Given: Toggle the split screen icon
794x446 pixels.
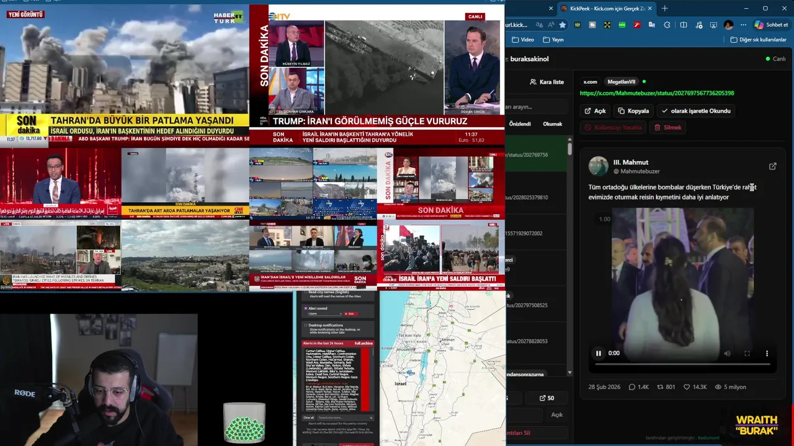Looking at the screenshot, I should 684,25.
